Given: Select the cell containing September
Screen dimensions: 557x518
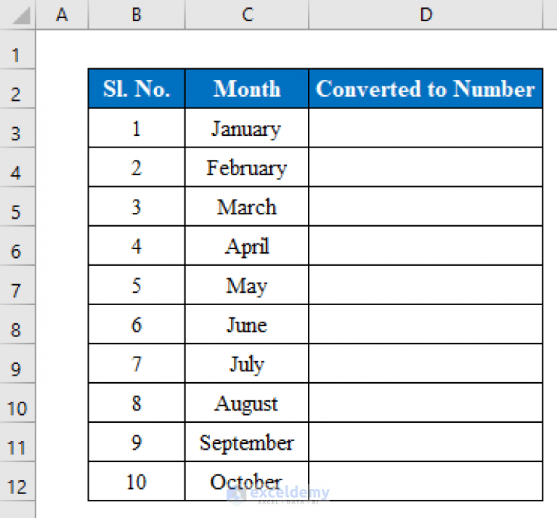Looking at the screenshot, I should 247,442.
